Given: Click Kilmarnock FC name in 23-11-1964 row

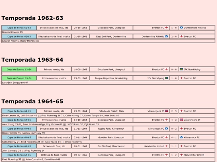Looking at the screenshot, I should [192, 138].
